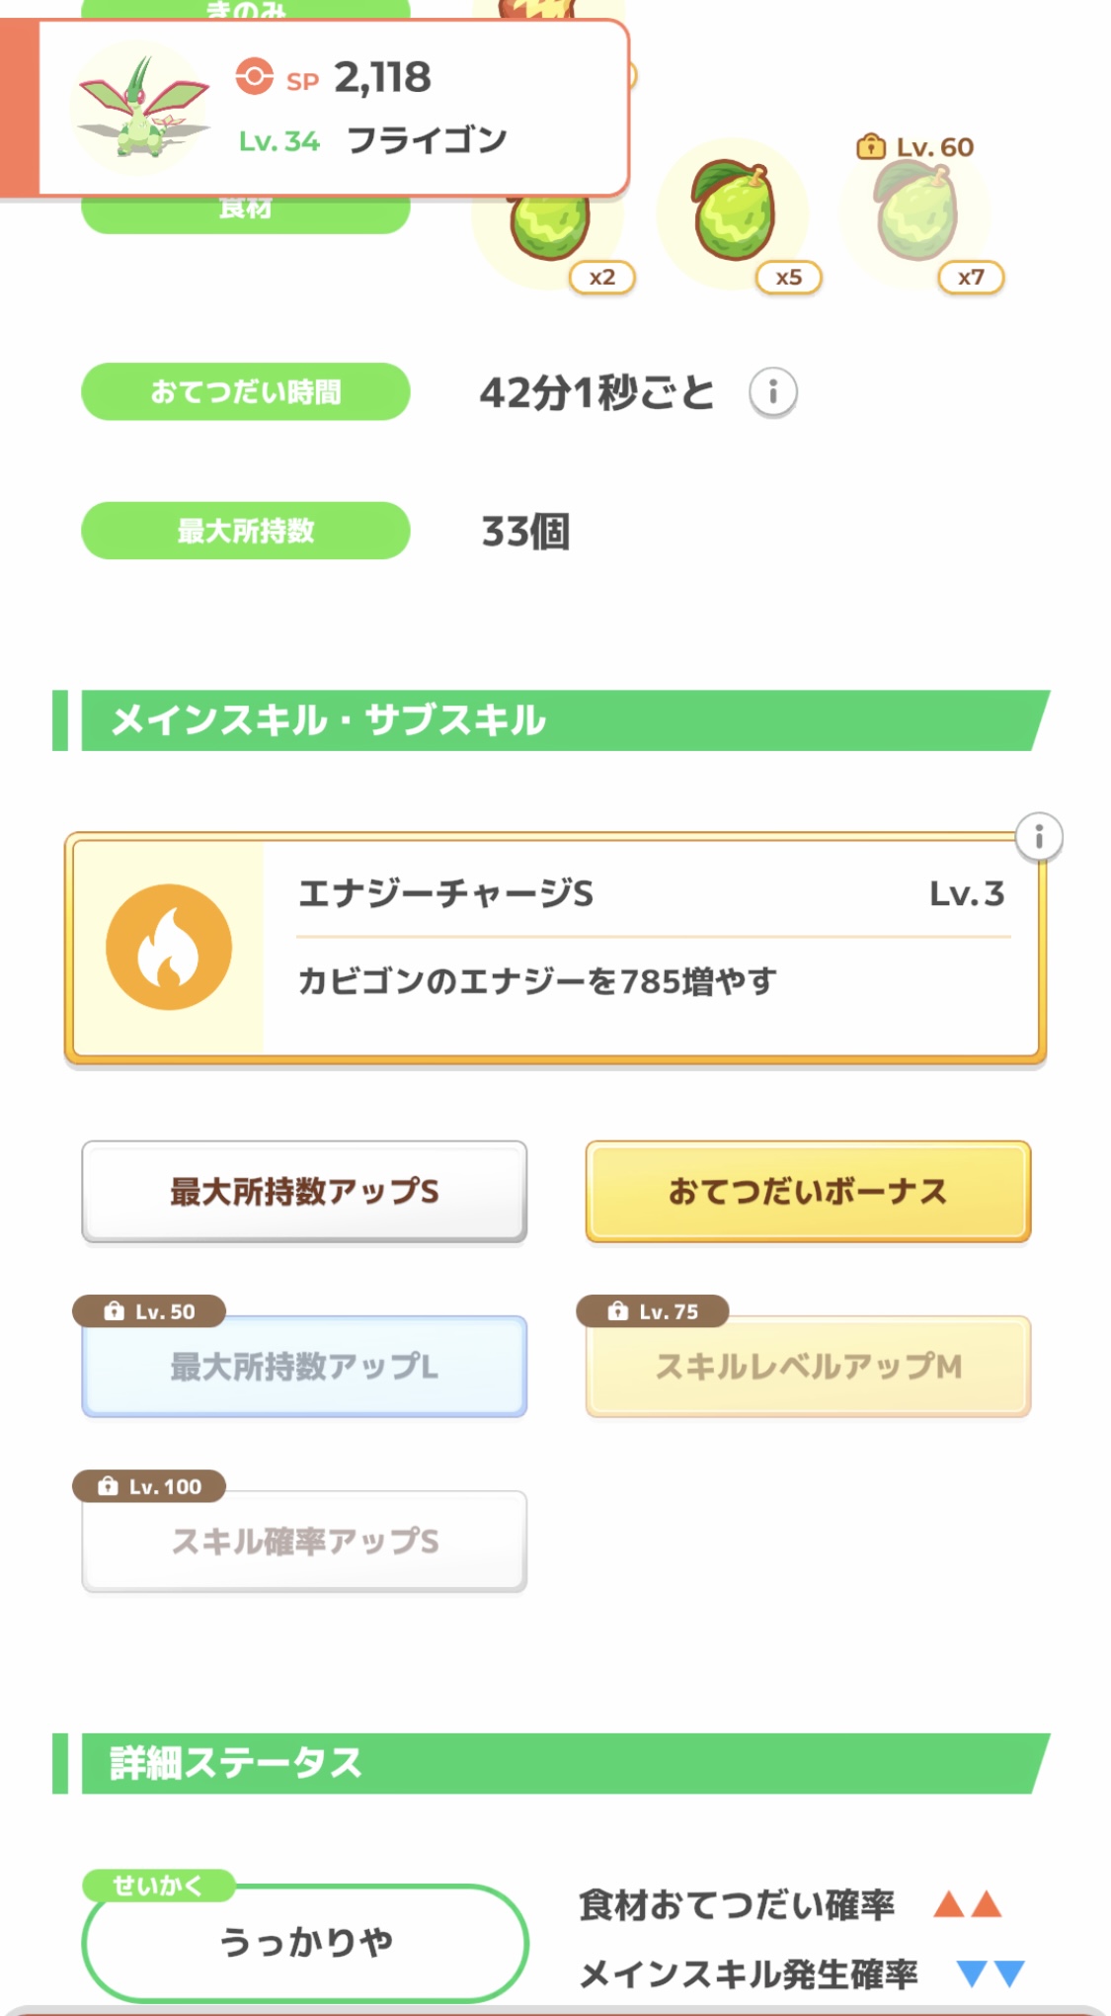1111x2016 pixels.
Task: Tap the orange flame skill icon
Action: 169,947
